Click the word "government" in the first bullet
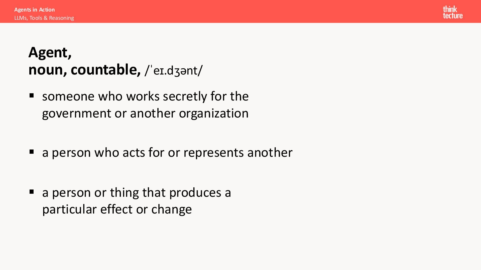Viewport: 481px width, 270px height. point(76,113)
